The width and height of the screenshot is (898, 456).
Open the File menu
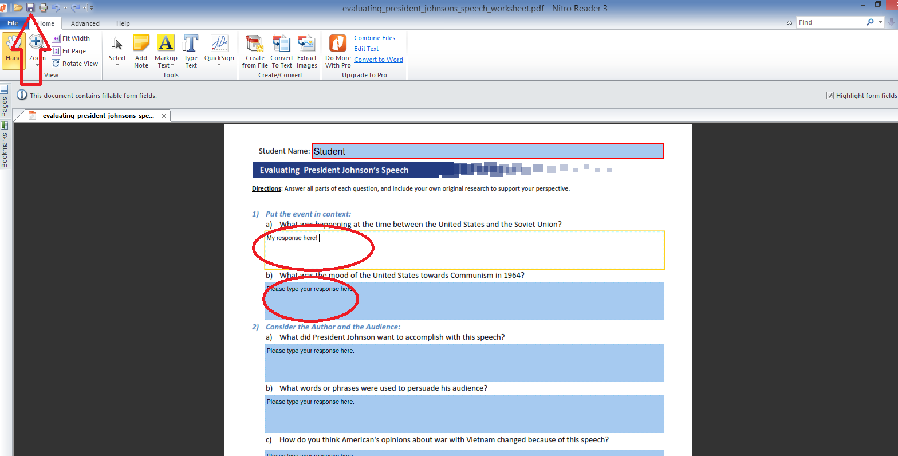point(13,23)
